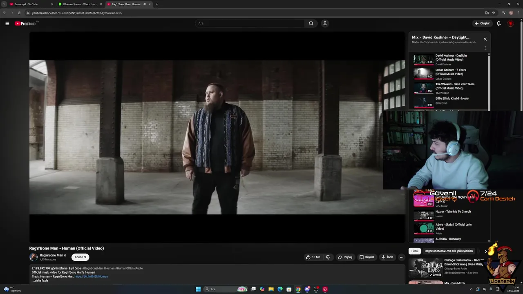Open the media control icon in toolbar
This screenshot has height=294, width=523.
tap(504, 13)
